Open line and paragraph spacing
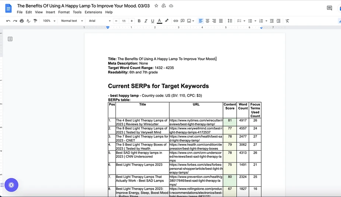This screenshot has width=341, height=197. [230, 21]
